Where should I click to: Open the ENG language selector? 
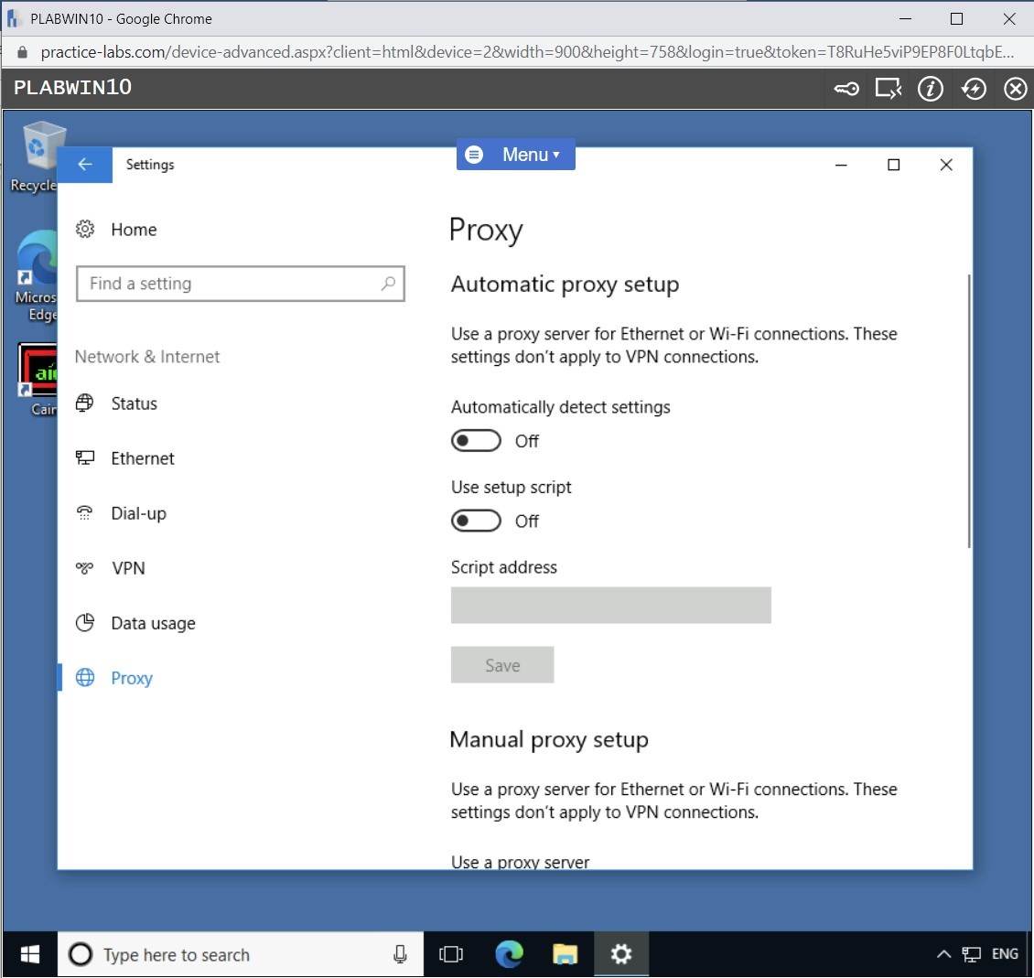point(1005,954)
